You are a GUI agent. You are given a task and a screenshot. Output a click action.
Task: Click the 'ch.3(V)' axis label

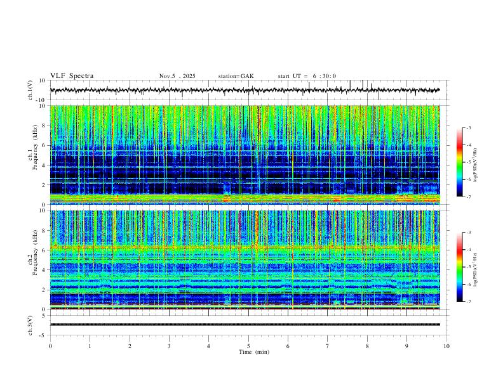[x=30, y=325]
